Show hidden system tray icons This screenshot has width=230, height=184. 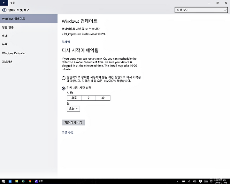(x=177, y=181)
